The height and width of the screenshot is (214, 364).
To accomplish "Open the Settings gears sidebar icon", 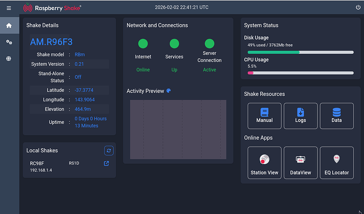I will tap(8, 42).
